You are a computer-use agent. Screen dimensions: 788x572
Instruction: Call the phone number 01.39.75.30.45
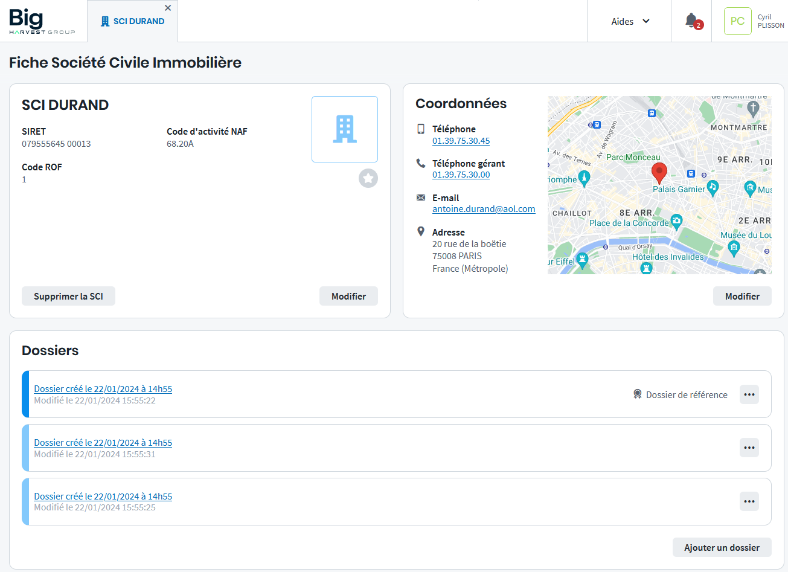pos(461,141)
